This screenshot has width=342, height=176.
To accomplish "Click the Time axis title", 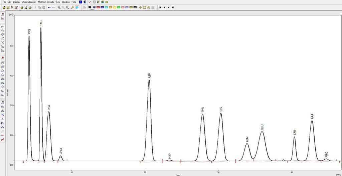I will [178, 175].
